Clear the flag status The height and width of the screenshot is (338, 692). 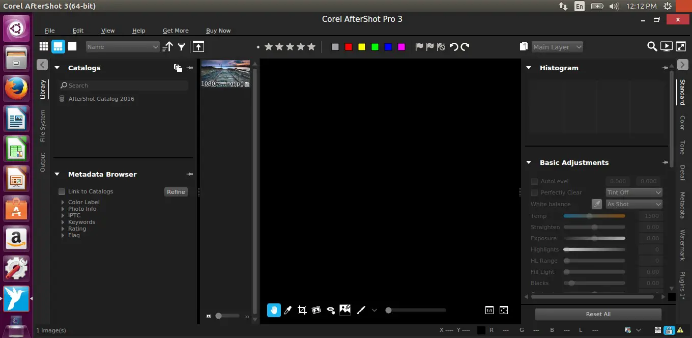click(441, 47)
